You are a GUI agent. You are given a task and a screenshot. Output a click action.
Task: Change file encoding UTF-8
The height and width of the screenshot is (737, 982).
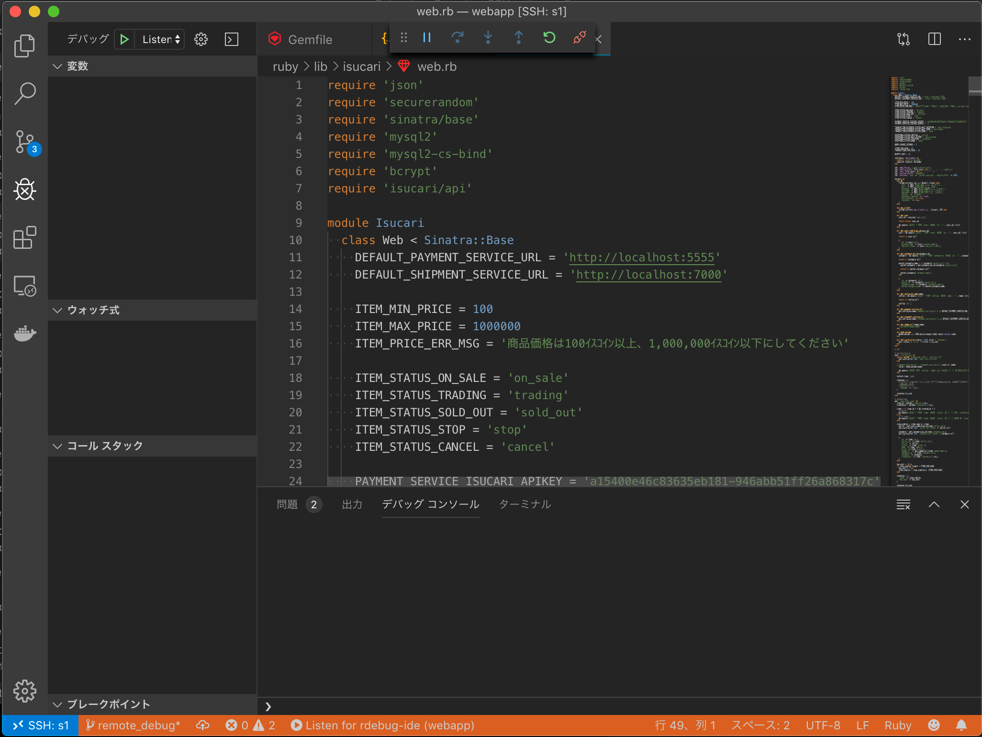(823, 726)
